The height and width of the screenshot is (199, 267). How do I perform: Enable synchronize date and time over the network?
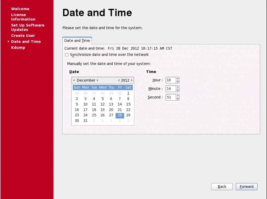click(x=67, y=55)
